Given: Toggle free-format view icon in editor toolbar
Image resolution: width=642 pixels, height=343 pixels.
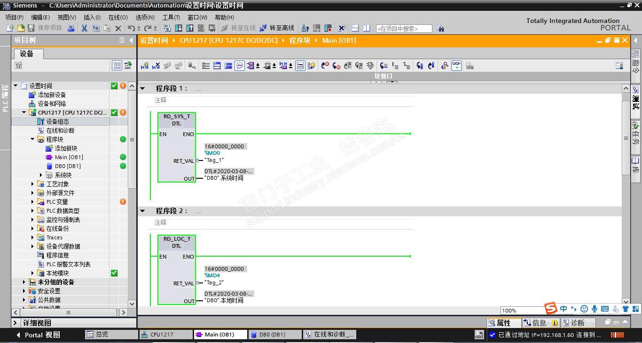Looking at the screenshot, I should (300, 66).
